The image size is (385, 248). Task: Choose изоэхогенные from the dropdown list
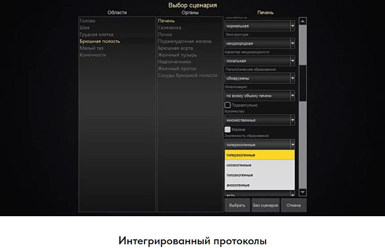coord(260,165)
